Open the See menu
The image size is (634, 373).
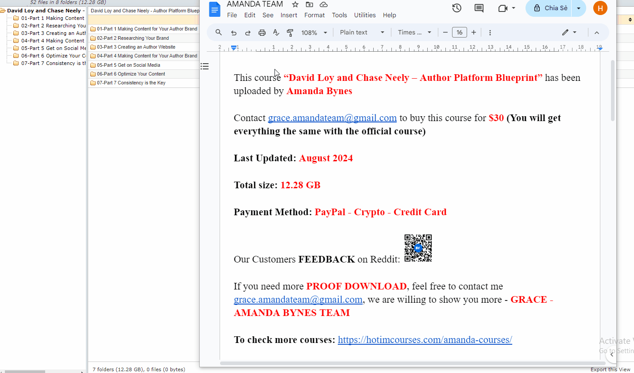tap(268, 15)
